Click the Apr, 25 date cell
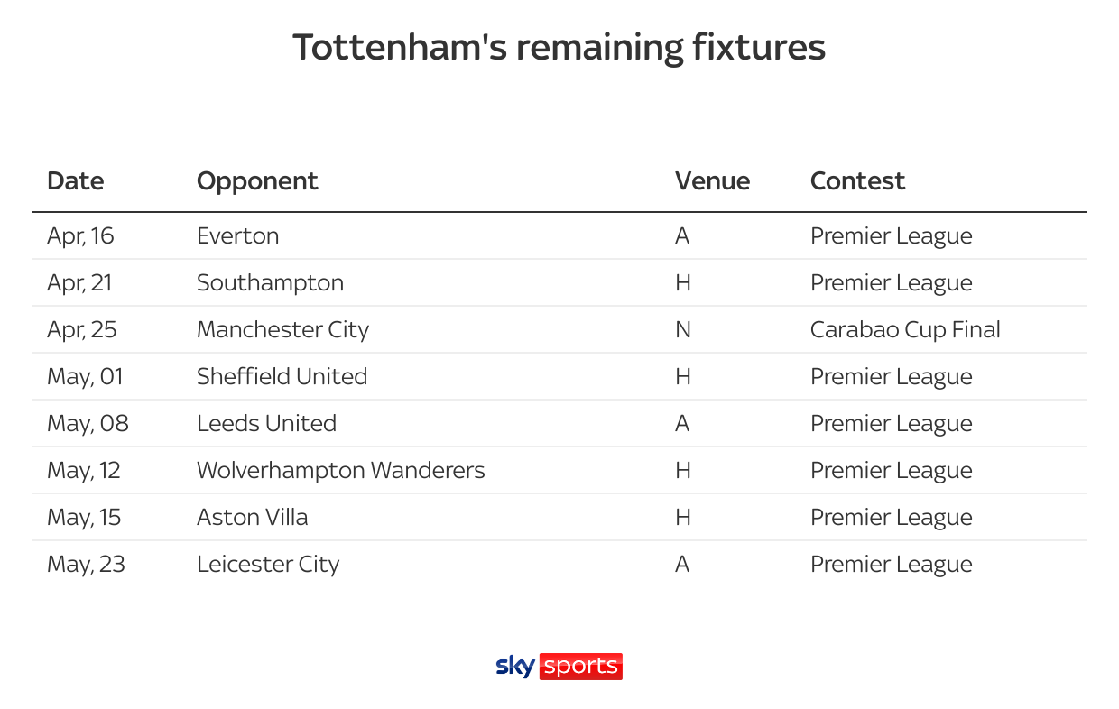Image resolution: width=1119 pixels, height=709 pixels. coord(82,330)
